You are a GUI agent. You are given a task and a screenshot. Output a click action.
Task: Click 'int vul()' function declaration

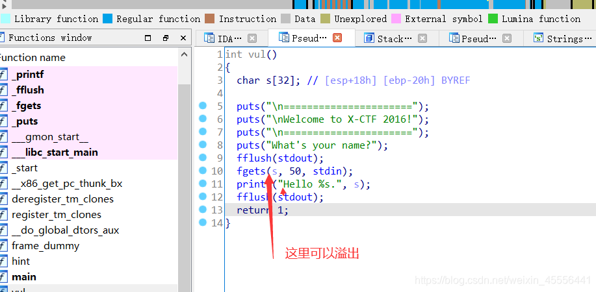point(252,55)
